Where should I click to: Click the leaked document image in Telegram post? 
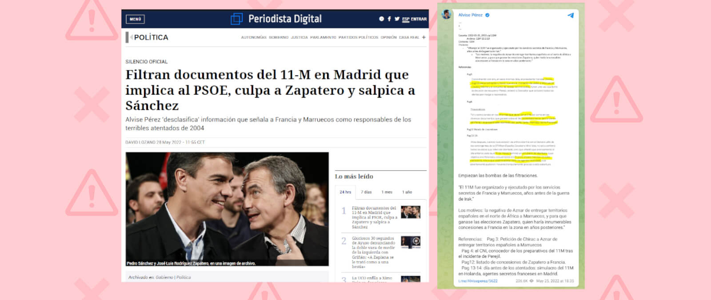click(x=515, y=94)
